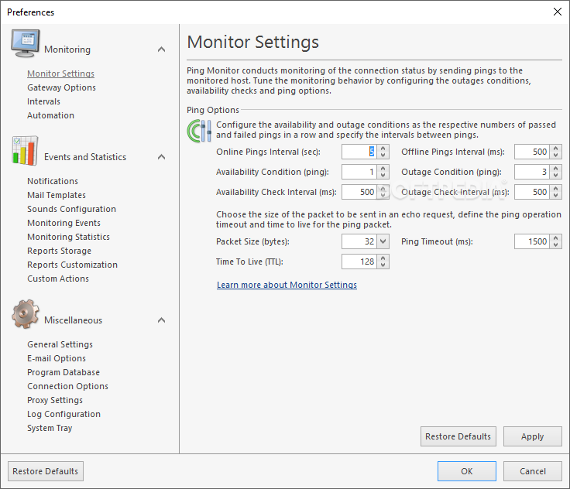Collapse the Monitoring section

161,50
